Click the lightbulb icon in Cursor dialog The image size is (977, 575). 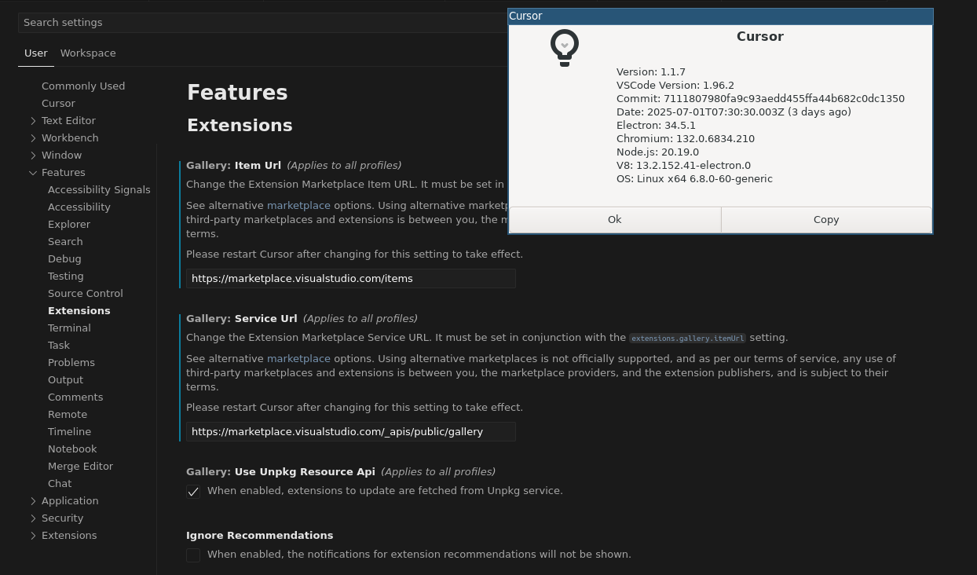(564, 48)
